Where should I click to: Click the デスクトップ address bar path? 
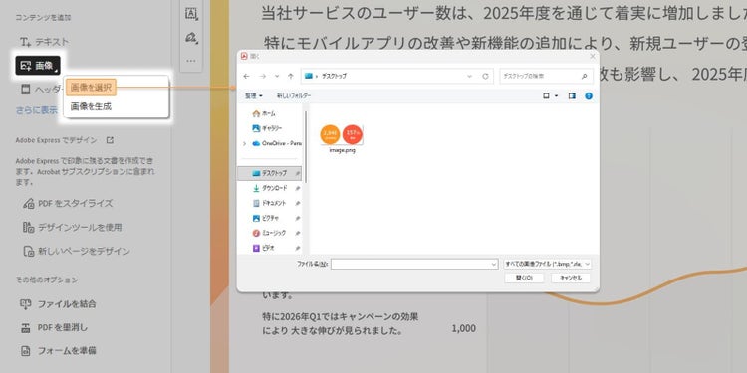pos(334,77)
